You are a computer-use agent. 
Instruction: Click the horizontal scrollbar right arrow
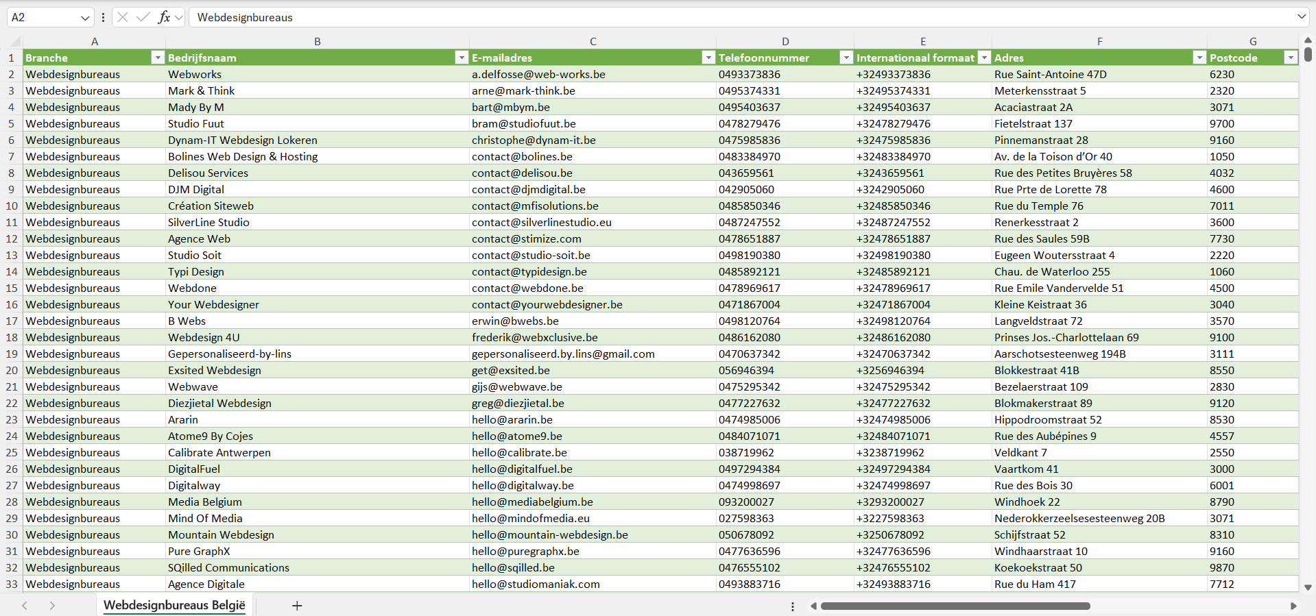point(1293,606)
